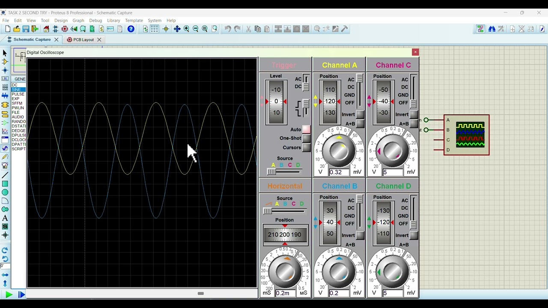This screenshot has height=308, width=548.
Task: Adjust Channel A AC/DC/GND/OFF coupling slider
Action: 360,79
